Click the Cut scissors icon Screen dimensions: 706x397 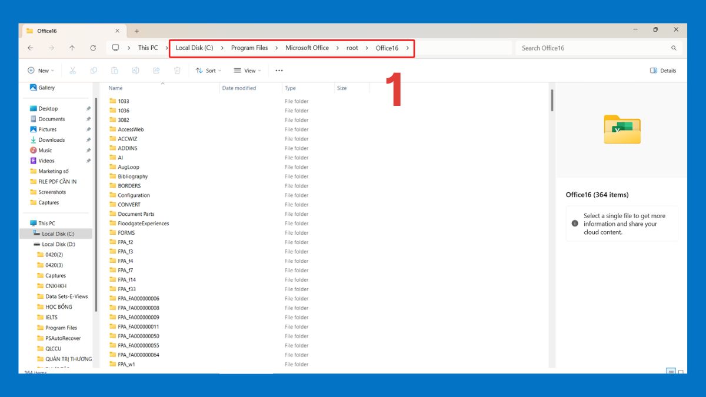[x=73, y=71]
